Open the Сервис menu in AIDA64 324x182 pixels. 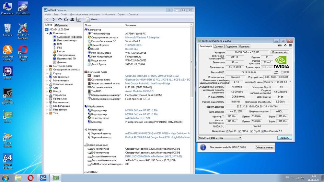[x=122, y=15]
